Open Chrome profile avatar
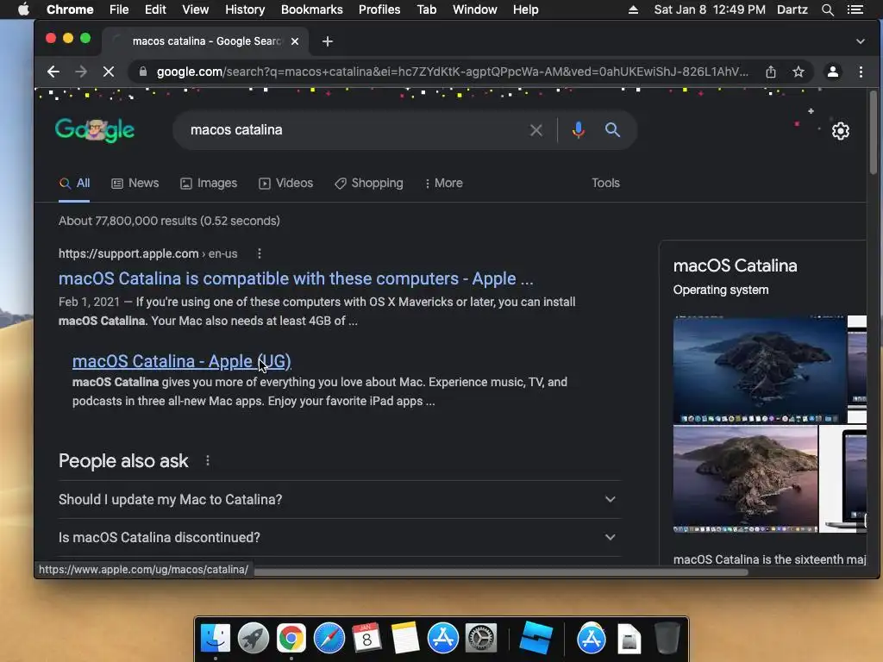Screen dimensions: 883x662 click(x=832, y=72)
